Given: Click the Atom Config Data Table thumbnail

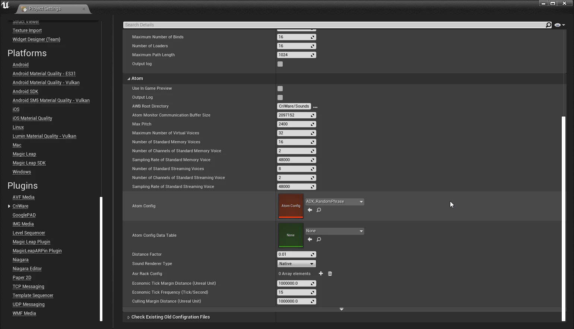Looking at the screenshot, I should pos(291,235).
